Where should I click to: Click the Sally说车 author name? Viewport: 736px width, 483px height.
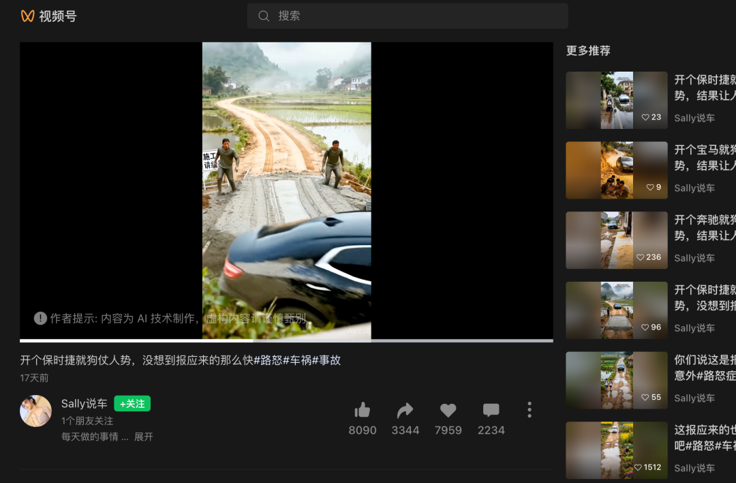pos(84,404)
